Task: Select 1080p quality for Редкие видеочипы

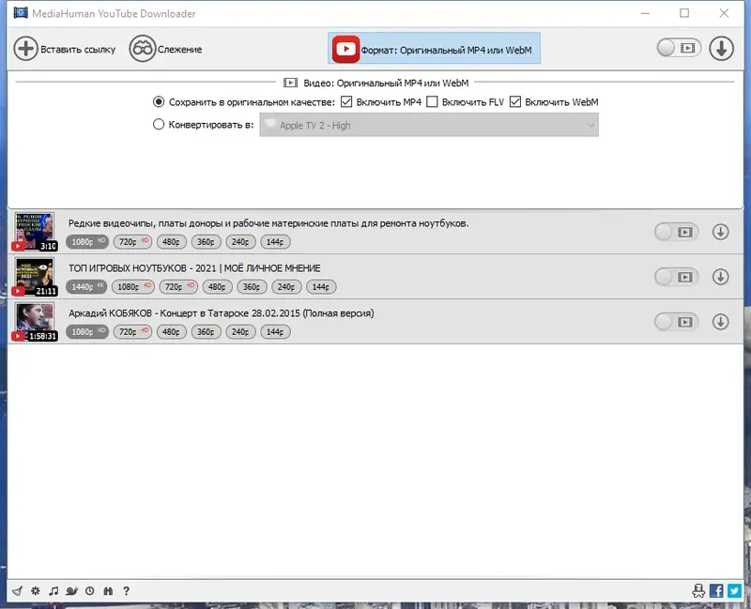Action: [x=87, y=242]
